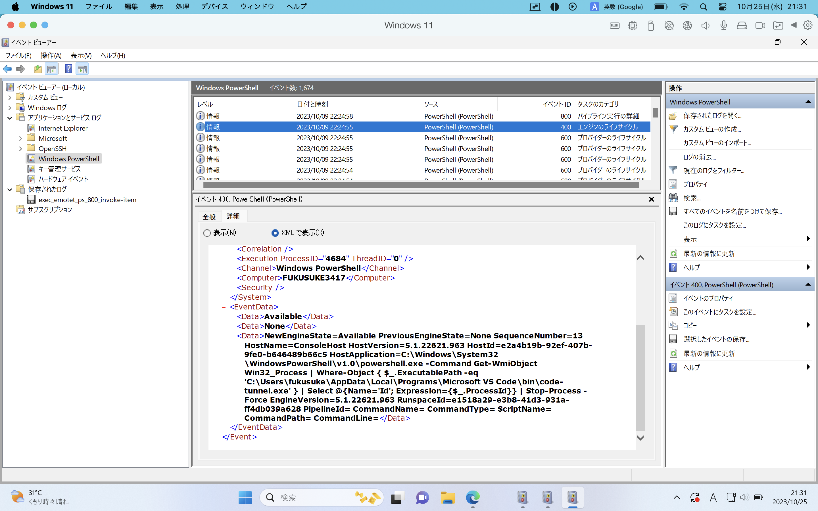Expand the Microsoft tree node

point(20,138)
